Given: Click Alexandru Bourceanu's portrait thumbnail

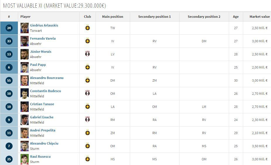Looking at the screenshot, I should coord(25,80).
